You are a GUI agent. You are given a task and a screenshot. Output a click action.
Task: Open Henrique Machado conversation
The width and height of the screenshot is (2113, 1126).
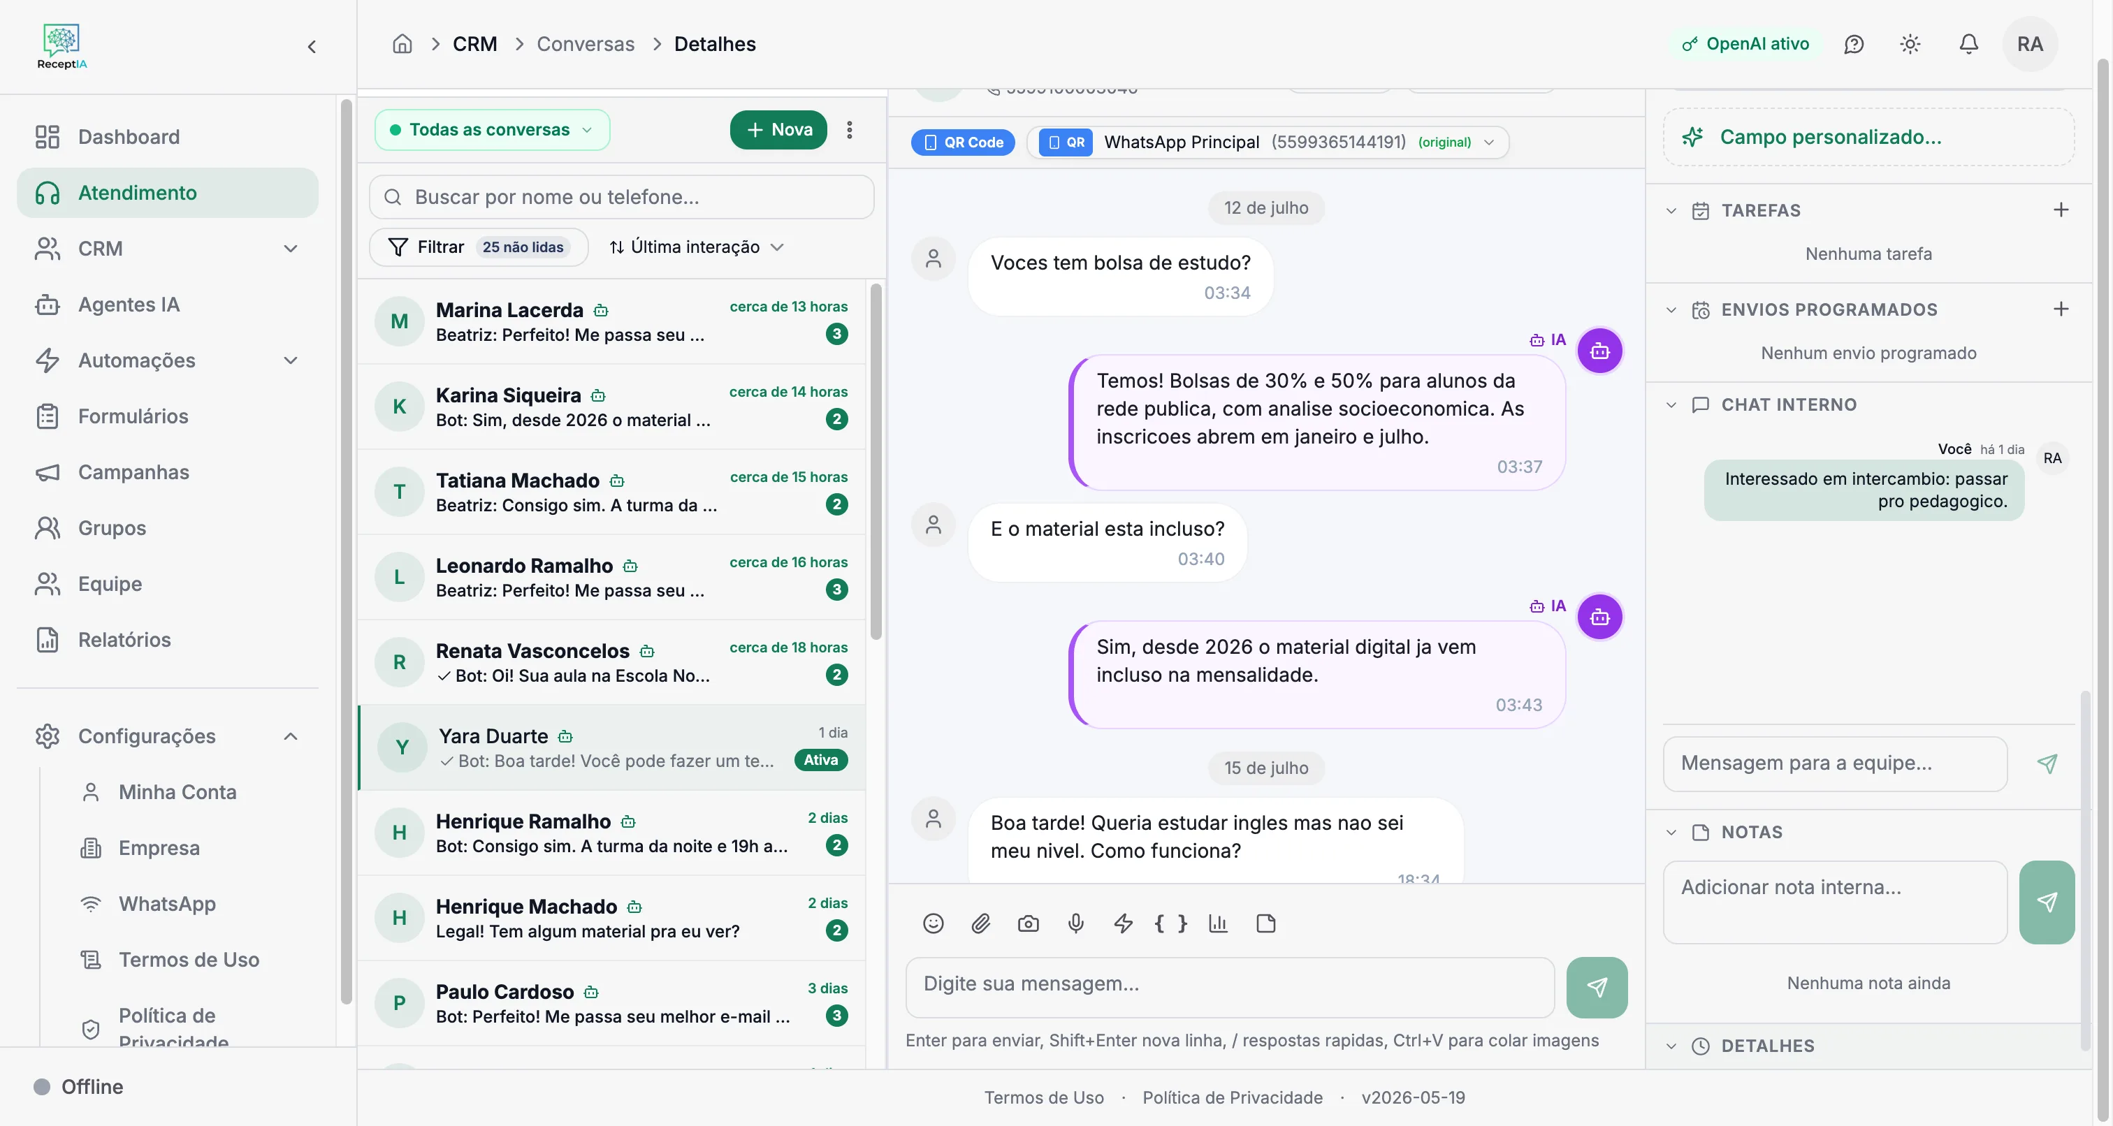point(612,919)
